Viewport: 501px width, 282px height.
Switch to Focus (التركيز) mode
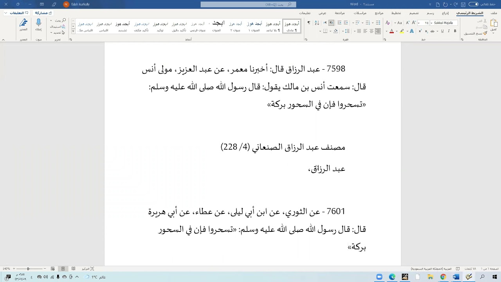[88, 269]
